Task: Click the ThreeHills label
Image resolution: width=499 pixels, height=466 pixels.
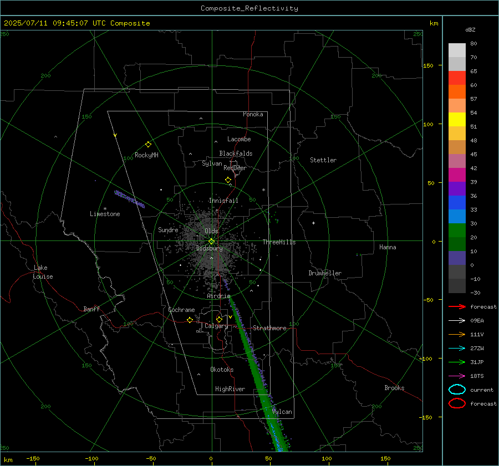Action: click(279, 242)
